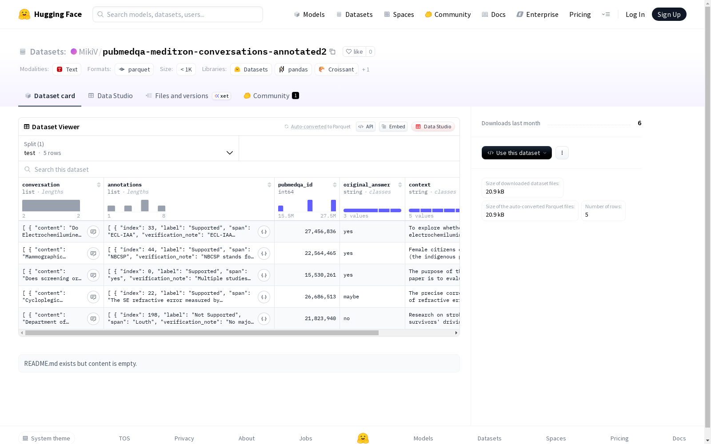
Task: Click the annotations lengths histogram
Action: 136,206
